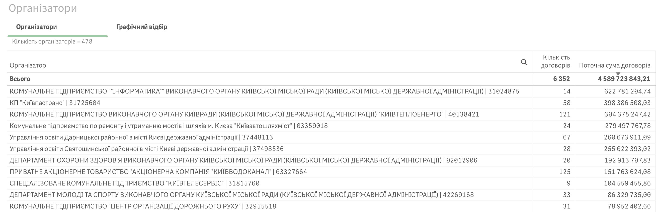Select the КИЇВВОДОКАНАЛ organizer row

[158, 172]
